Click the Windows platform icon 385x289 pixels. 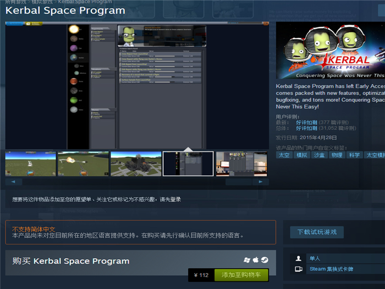[x=247, y=260]
